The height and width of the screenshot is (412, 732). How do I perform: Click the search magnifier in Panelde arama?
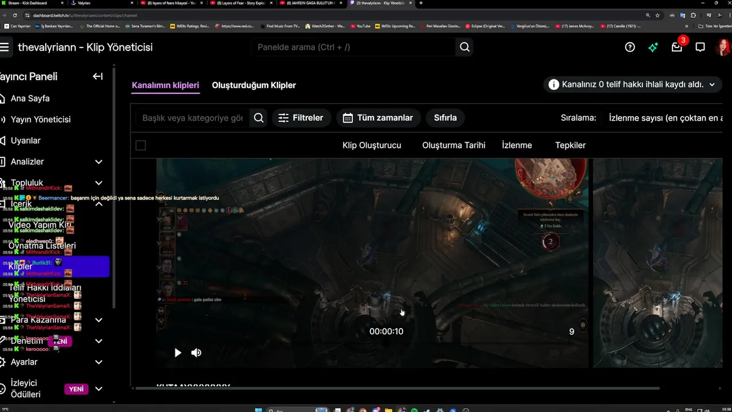pyautogui.click(x=464, y=47)
